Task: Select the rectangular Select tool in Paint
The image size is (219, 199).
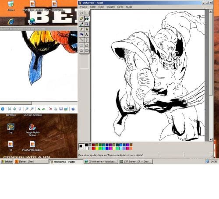Action: pos(87,13)
